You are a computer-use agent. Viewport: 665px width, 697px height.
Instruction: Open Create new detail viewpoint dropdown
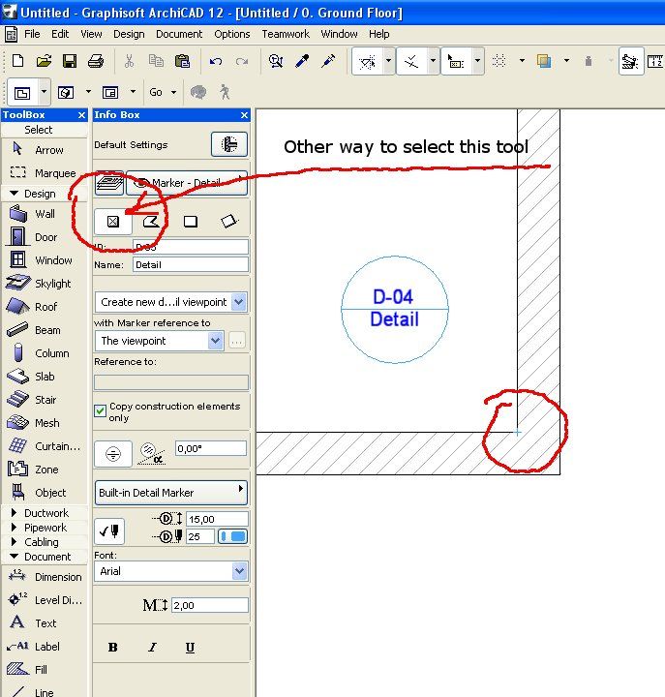tap(170, 302)
